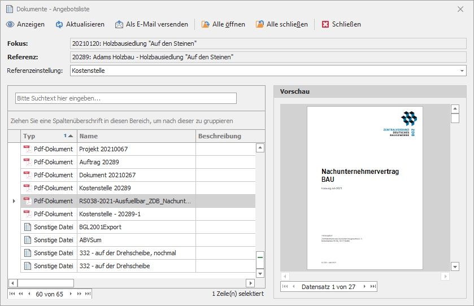The width and height of the screenshot is (474, 306).
Task: Select the Auftrag 20289 row
Action: coord(136,162)
